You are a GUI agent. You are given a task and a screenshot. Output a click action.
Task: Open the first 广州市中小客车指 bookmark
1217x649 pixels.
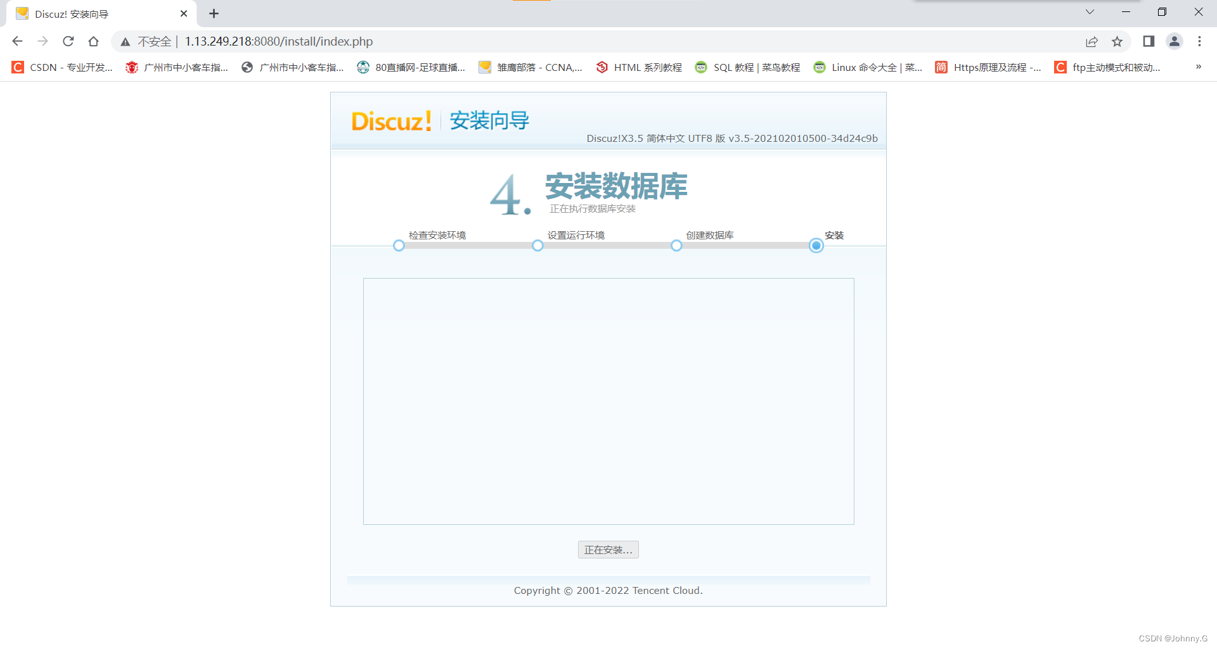(x=177, y=67)
